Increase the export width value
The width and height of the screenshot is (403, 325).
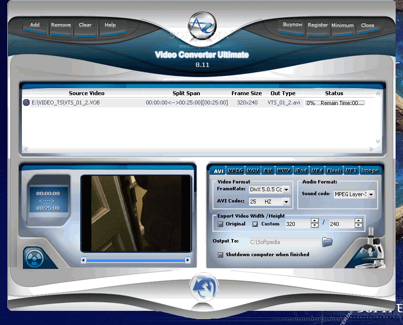click(315, 221)
